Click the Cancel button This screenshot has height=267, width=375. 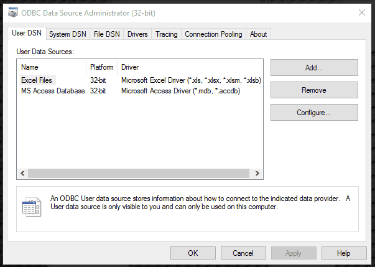point(243,253)
